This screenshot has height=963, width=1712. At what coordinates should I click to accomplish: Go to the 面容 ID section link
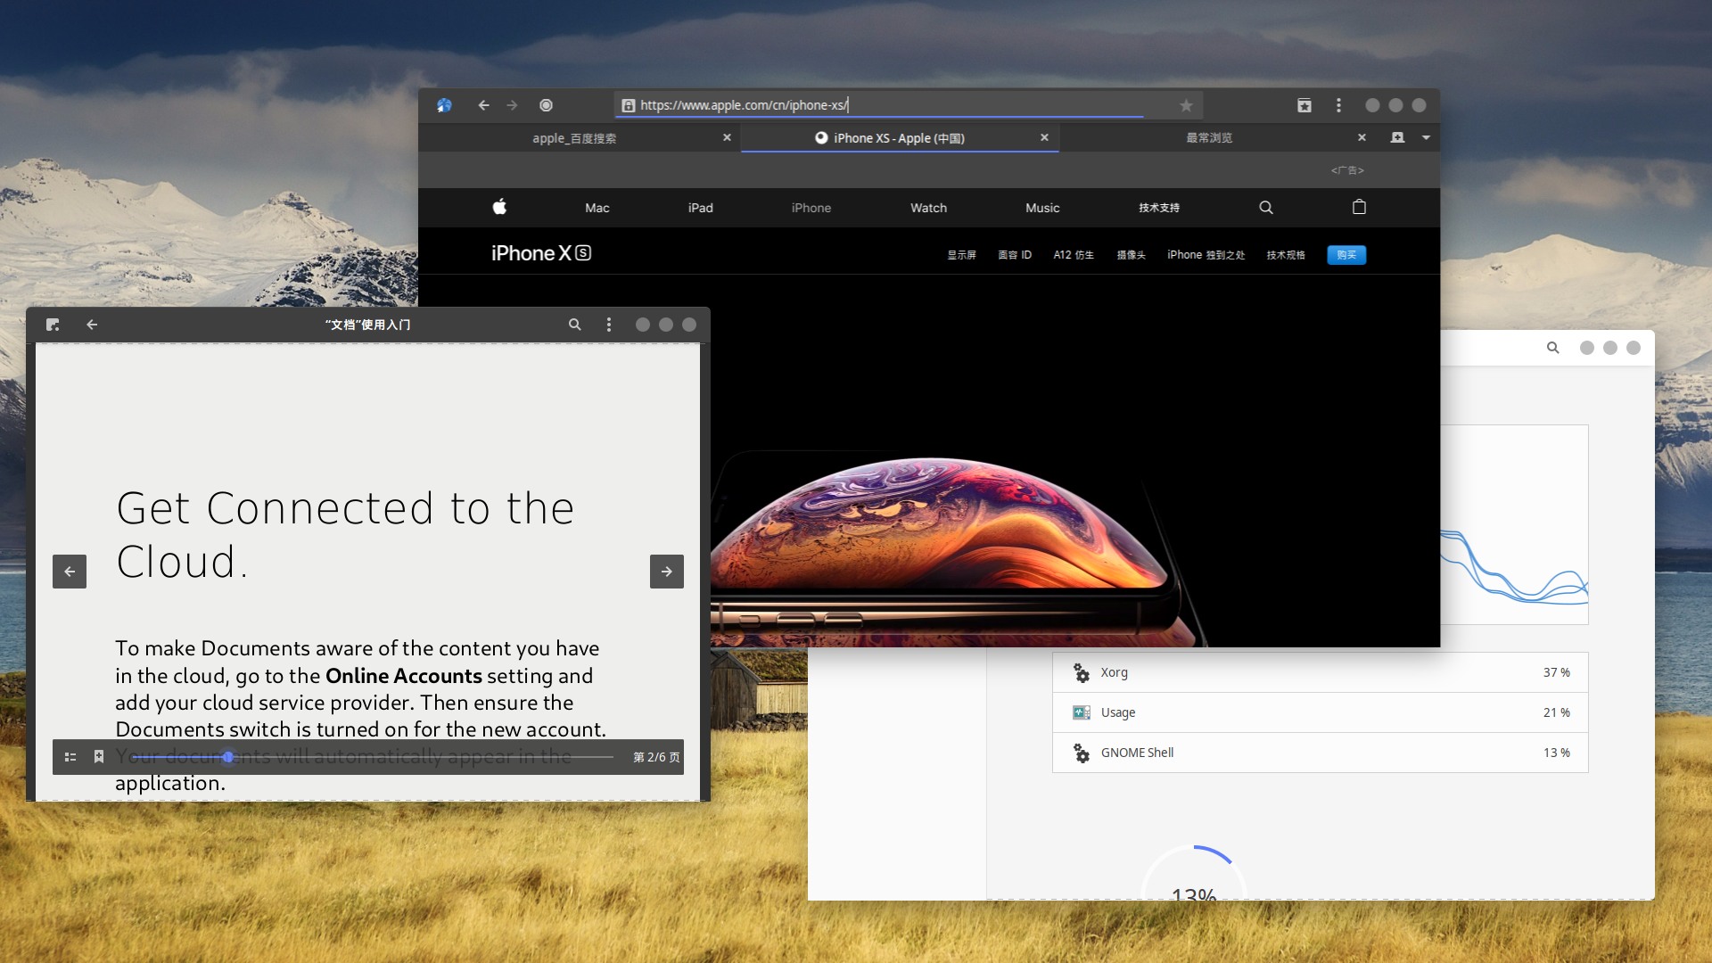pyautogui.click(x=1015, y=255)
